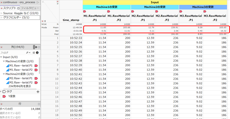230x119 pixels.
Task: Click the filter settings button with badge 1
Action: tap(36, 53)
